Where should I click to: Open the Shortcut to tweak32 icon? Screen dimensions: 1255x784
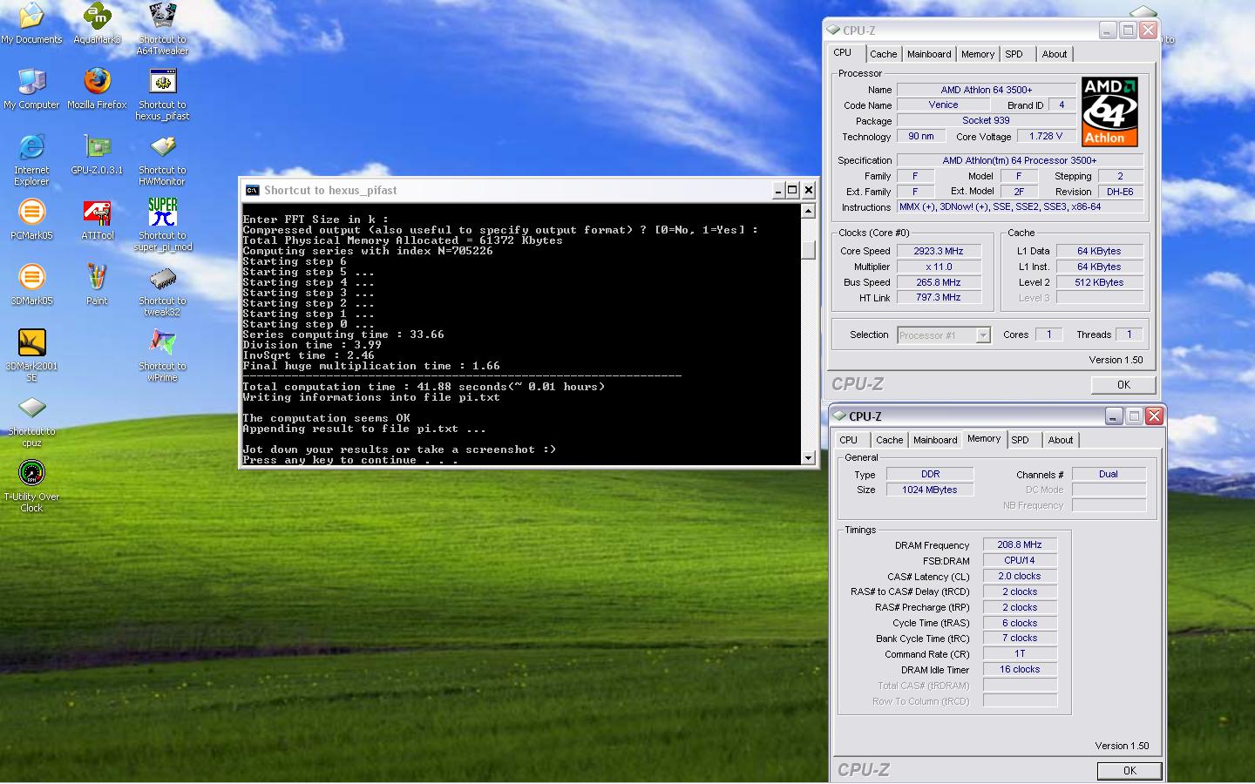point(162,290)
